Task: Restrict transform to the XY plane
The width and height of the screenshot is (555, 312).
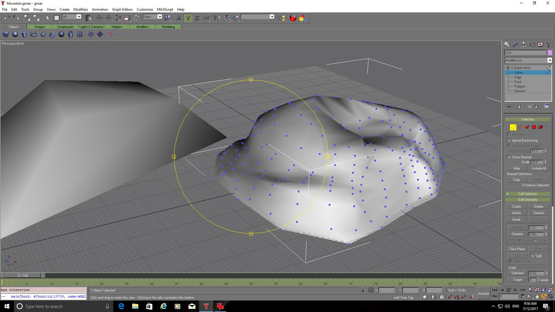Action: pyautogui.click(x=206, y=18)
